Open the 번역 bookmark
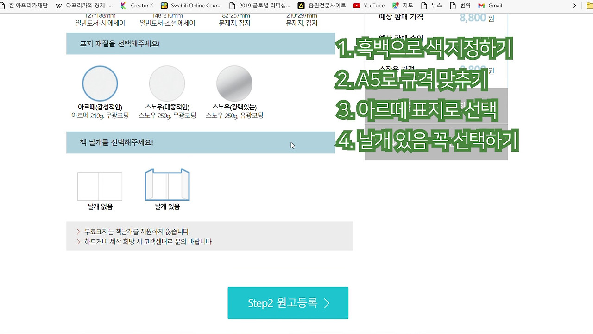The image size is (593, 334). (x=460, y=6)
